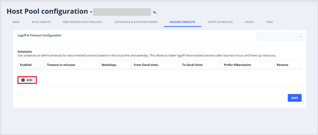Click the Remove column header

pyautogui.click(x=282, y=65)
